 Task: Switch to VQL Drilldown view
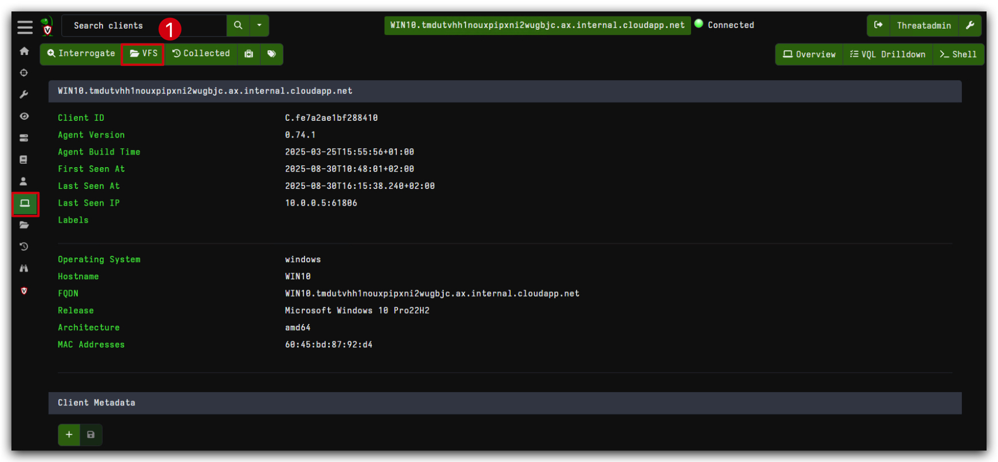[887, 54]
